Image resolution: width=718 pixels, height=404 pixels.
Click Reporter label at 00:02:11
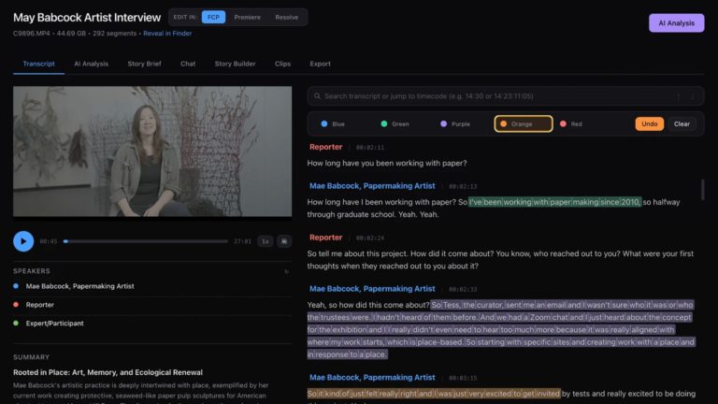pos(325,147)
